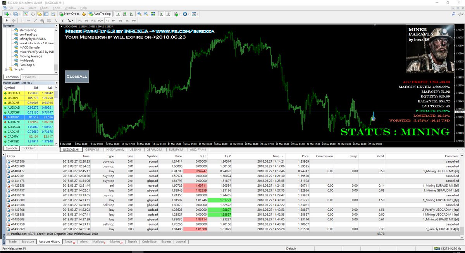Select the crosshair tool
The width and height of the screenshot is (465, 253).
14,21
